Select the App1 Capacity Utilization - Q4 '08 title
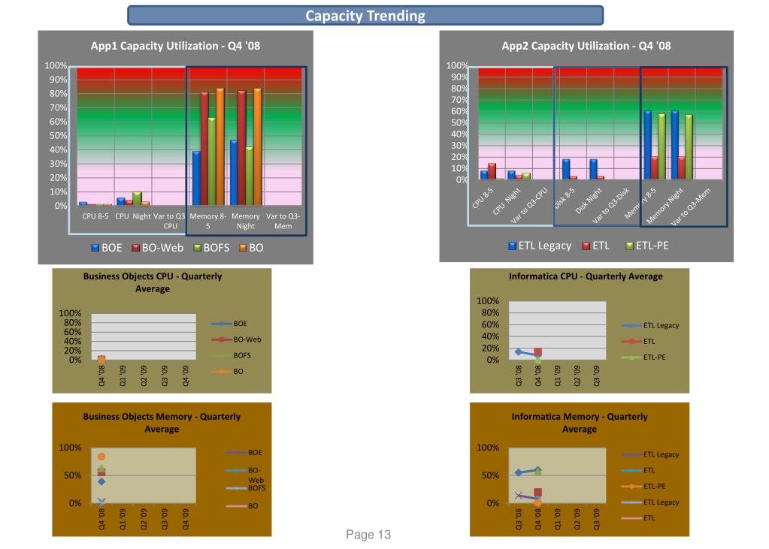 pos(175,46)
